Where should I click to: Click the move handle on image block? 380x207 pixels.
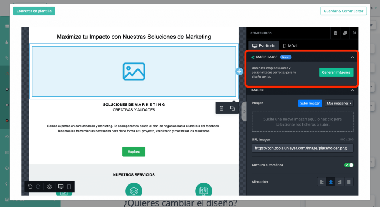click(x=239, y=71)
